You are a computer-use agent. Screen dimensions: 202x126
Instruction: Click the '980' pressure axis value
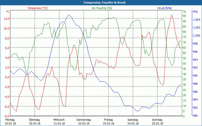[195, 116]
